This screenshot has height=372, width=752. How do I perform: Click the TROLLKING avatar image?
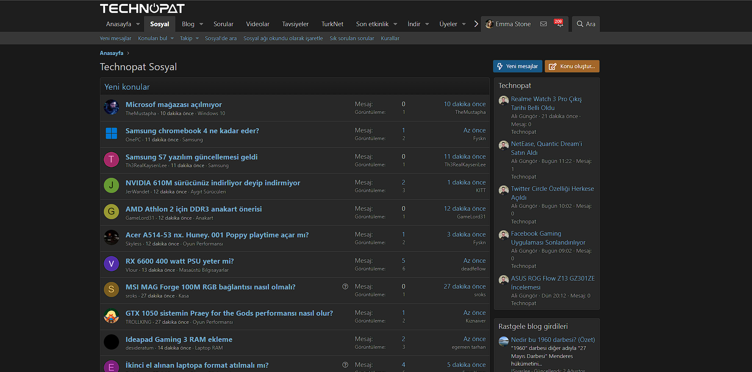pos(111,316)
